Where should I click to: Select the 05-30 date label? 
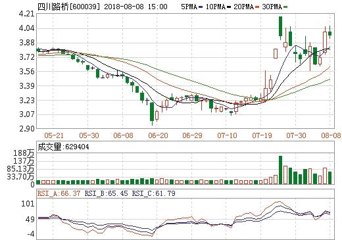pyautogui.click(x=89, y=135)
